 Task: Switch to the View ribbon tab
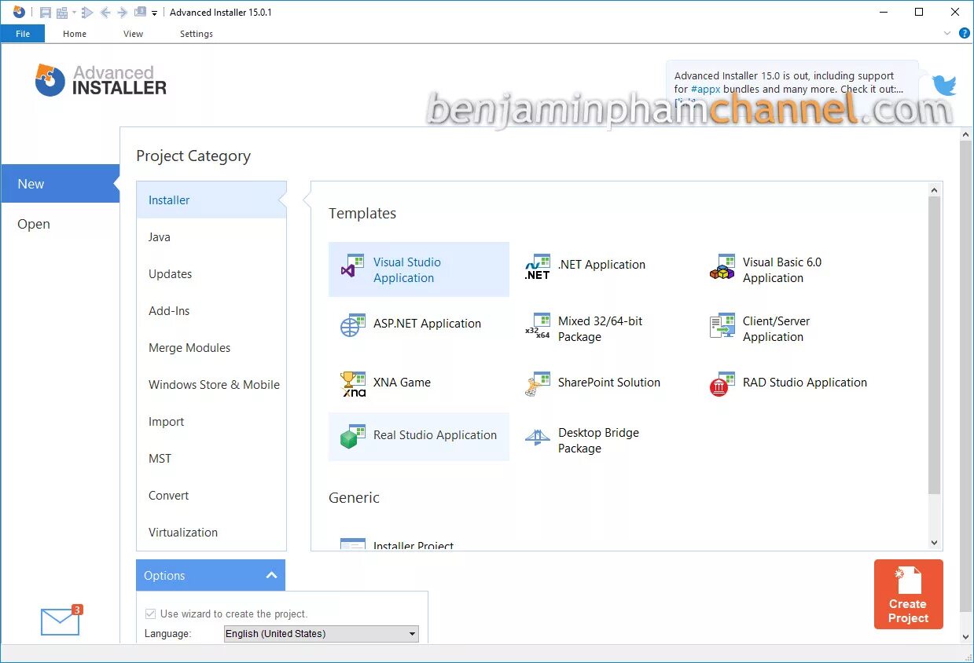(x=134, y=34)
